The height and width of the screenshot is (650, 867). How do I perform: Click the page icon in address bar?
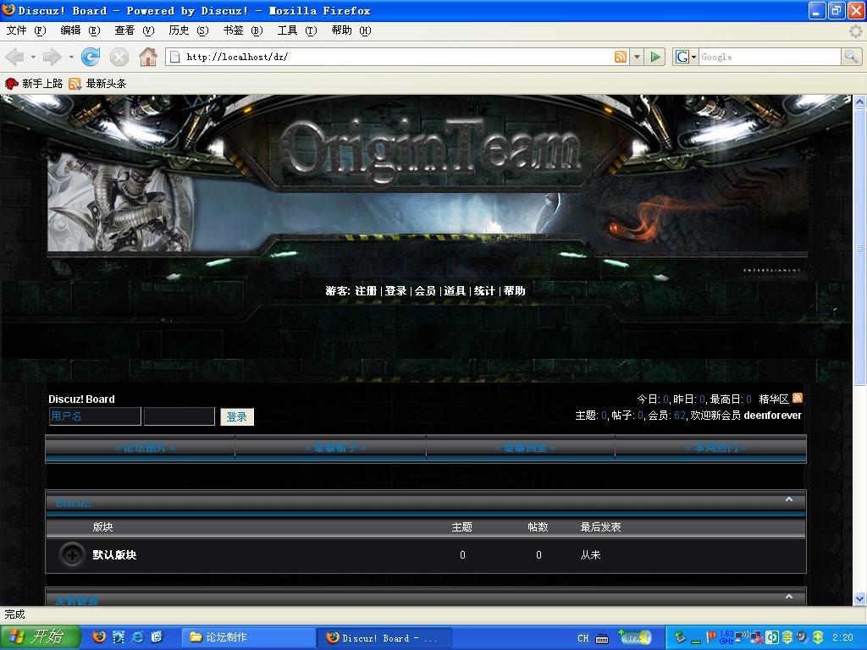[x=174, y=57]
